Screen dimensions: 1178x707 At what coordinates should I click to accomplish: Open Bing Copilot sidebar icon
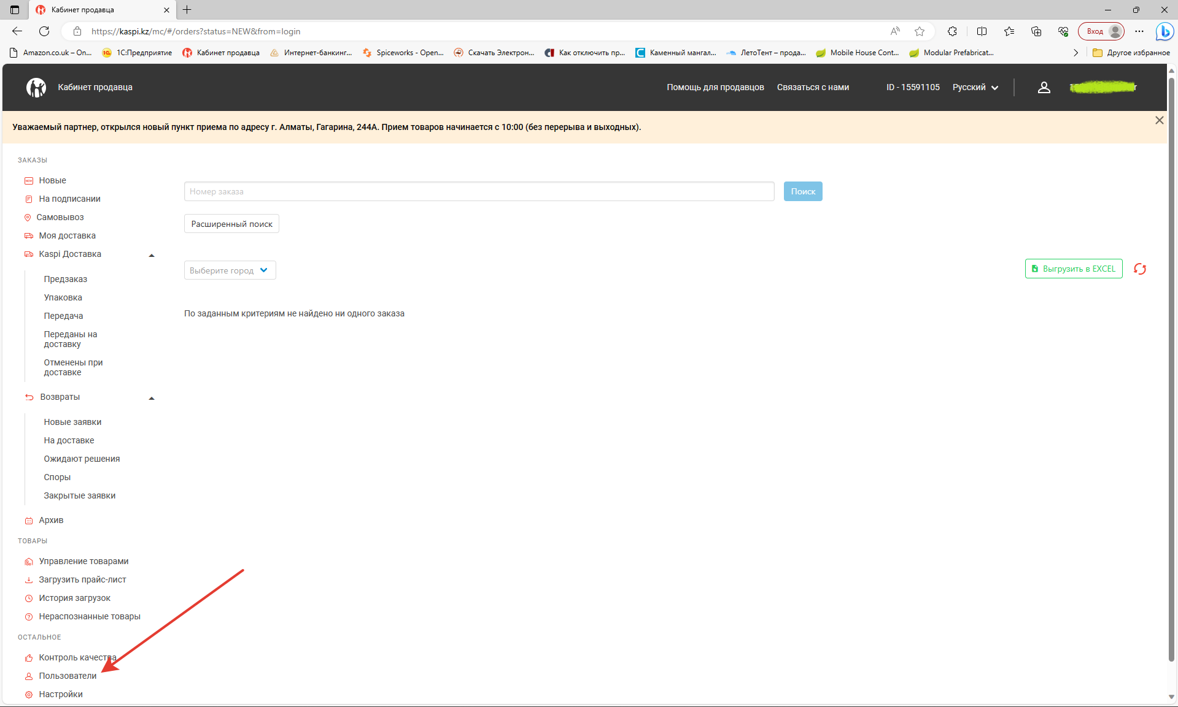coord(1164,31)
